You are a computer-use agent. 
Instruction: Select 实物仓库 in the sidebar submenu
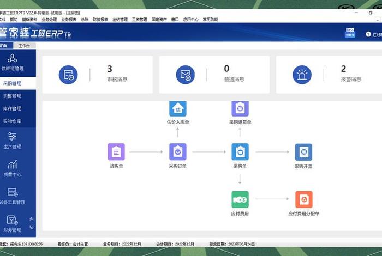18,121
